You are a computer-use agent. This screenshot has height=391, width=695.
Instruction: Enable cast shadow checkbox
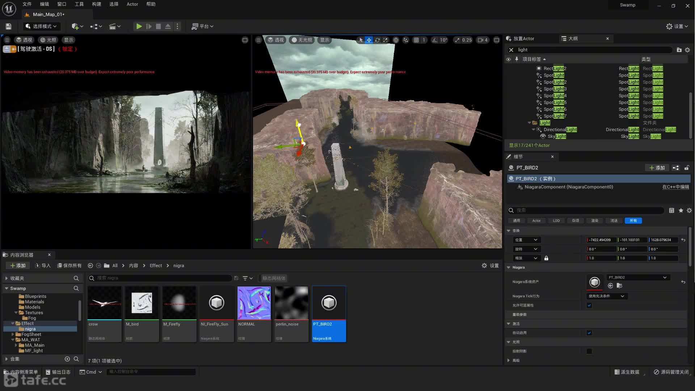589,351
